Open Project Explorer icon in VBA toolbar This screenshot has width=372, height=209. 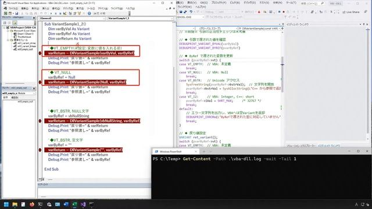[70, 13]
